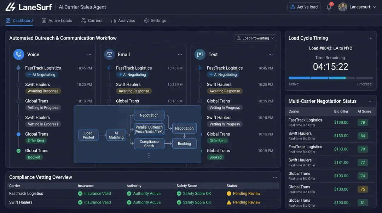Go to the Carriers tab

(x=92, y=20)
